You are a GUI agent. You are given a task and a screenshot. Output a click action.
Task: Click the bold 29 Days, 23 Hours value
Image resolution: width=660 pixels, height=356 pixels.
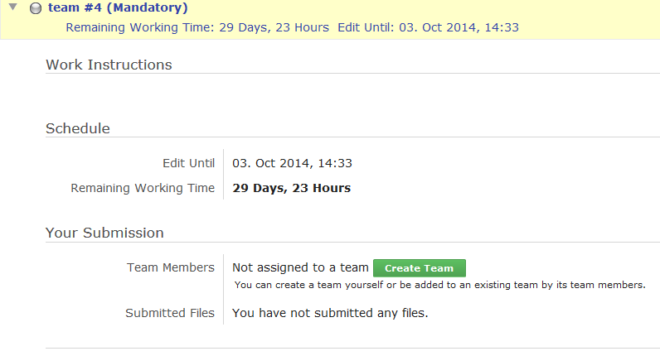(291, 188)
